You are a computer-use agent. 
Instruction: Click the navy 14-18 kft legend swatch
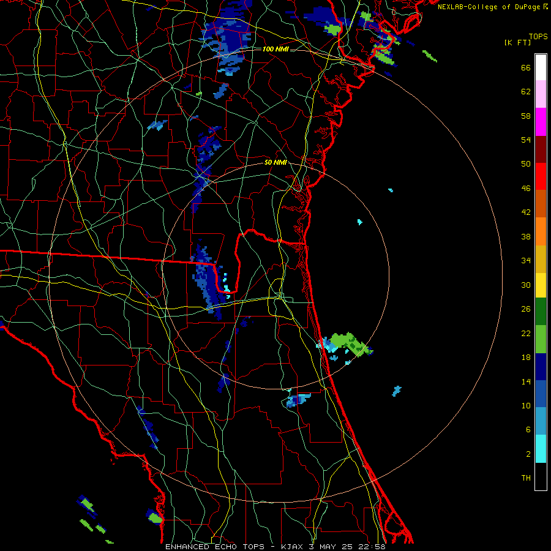(x=541, y=367)
